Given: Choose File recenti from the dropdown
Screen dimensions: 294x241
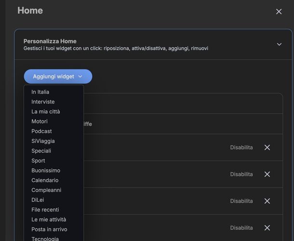Looking at the screenshot, I should (x=45, y=210).
